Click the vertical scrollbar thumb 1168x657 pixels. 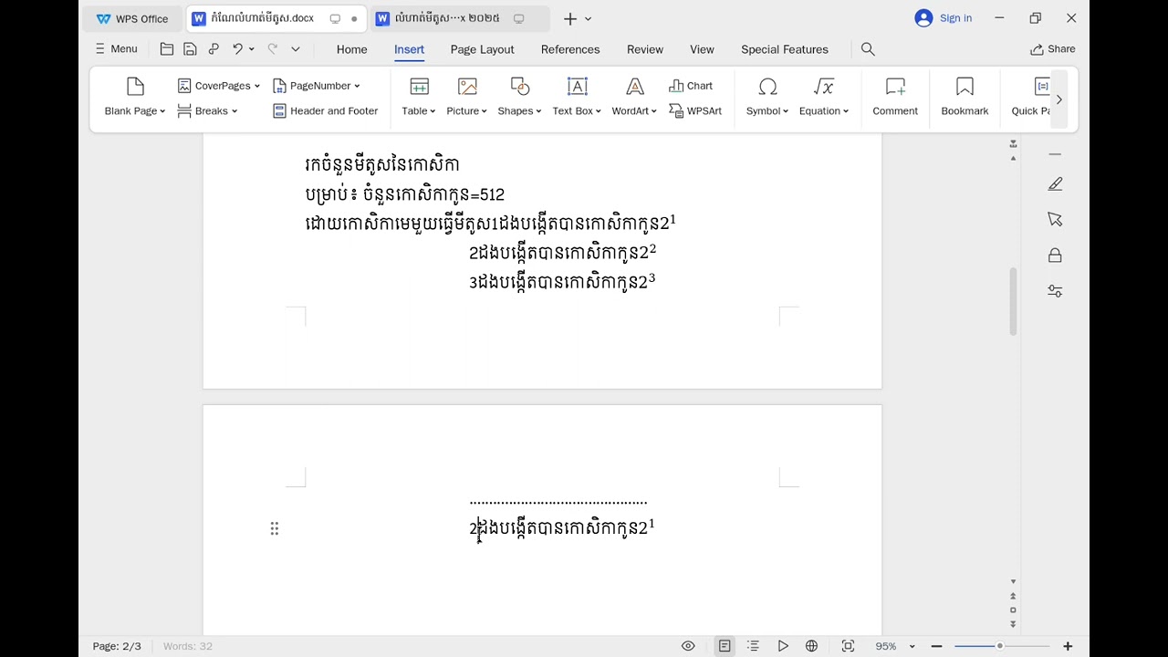[1013, 301]
